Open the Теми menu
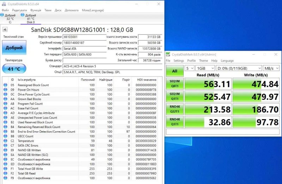The height and width of the screenshot is (184, 282). click(48, 10)
